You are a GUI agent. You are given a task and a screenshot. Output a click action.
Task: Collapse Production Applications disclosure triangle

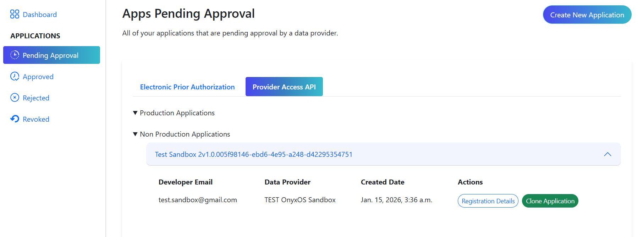(135, 113)
